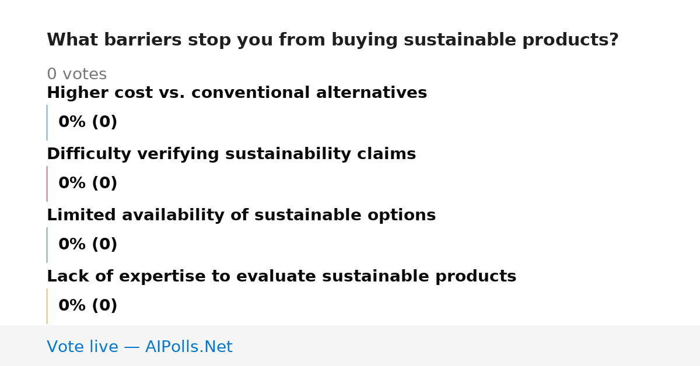Screen dimensions: 700x366
Task: Click the red bar for Difficulty verifying
Action: pos(47,184)
